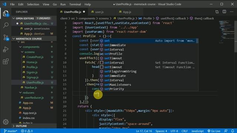Screen dimensions: 237x133
Task: Open index.css in explorer
Action: [x=29, y=118]
